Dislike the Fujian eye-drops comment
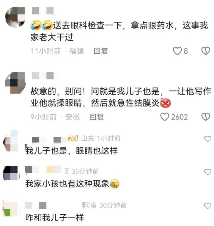The image size is (214, 226). (x=206, y=51)
